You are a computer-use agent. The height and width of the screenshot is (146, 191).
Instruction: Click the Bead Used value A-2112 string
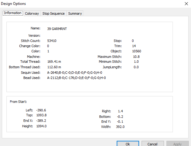(76, 78)
